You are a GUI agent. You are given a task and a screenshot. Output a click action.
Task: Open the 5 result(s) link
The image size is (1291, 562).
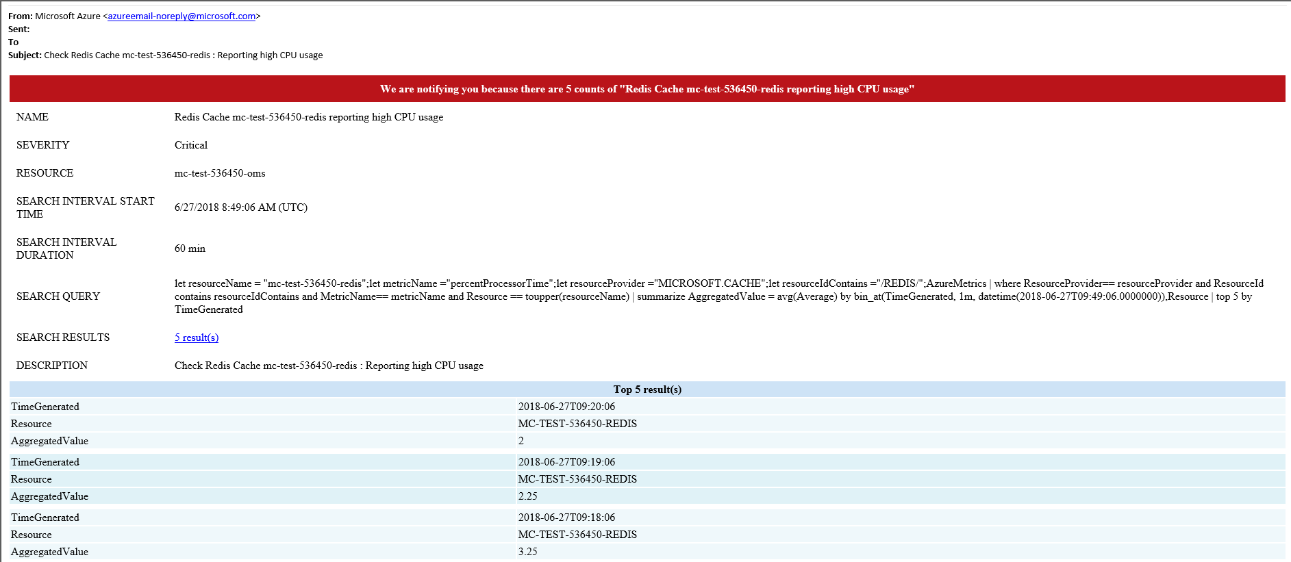coord(197,337)
